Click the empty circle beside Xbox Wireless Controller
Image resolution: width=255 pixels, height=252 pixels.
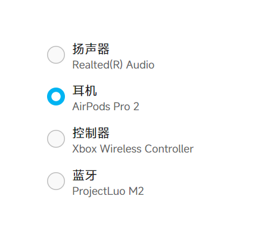pos(56,139)
